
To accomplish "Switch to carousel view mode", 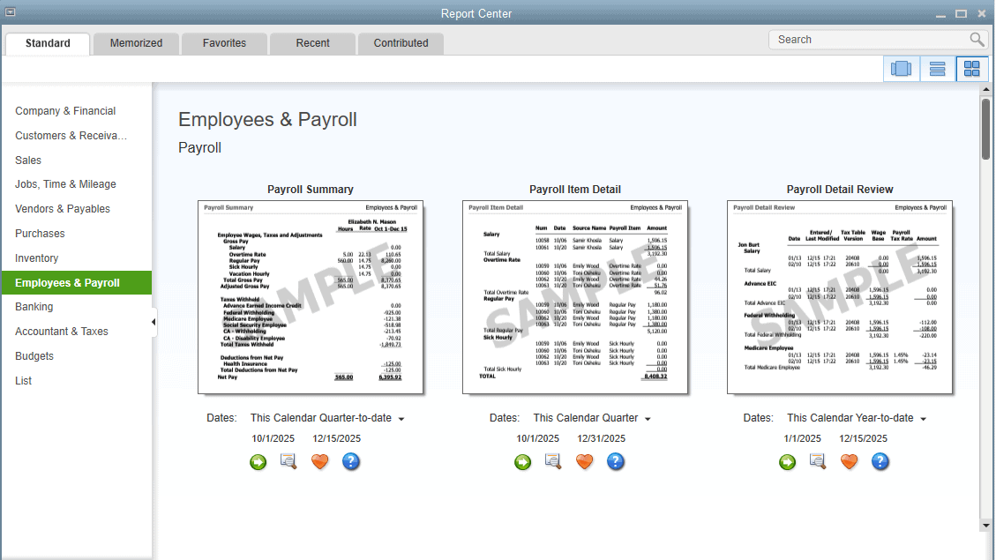I will pyautogui.click(x=901, y=68).
